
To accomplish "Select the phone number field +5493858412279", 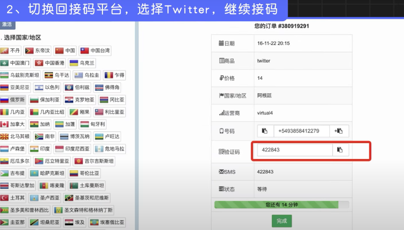I will pyautogui.click(x=301, y=131).
